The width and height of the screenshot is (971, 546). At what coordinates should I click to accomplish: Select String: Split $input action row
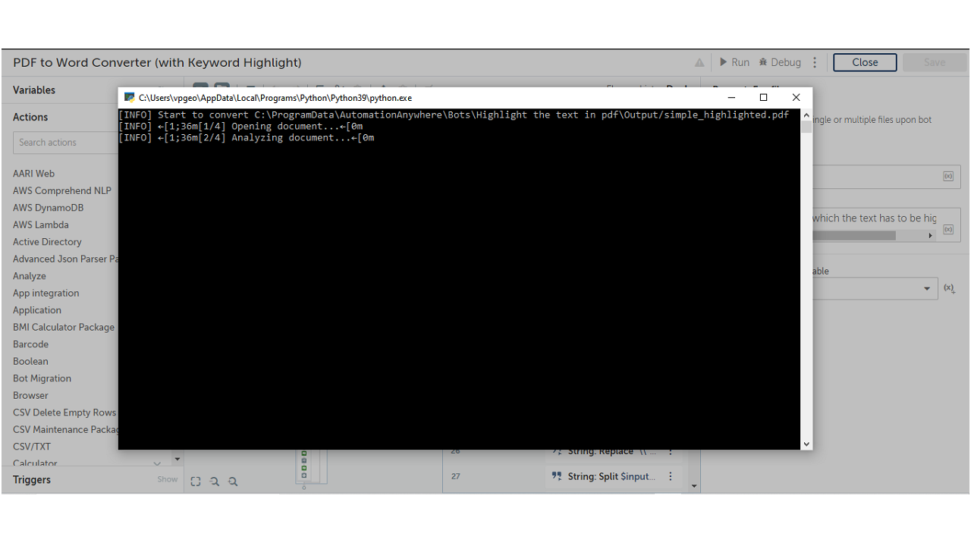613,476
